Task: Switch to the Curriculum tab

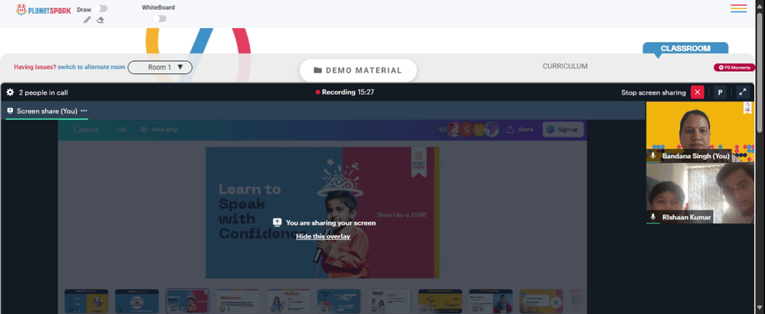Action: point(565,66)
